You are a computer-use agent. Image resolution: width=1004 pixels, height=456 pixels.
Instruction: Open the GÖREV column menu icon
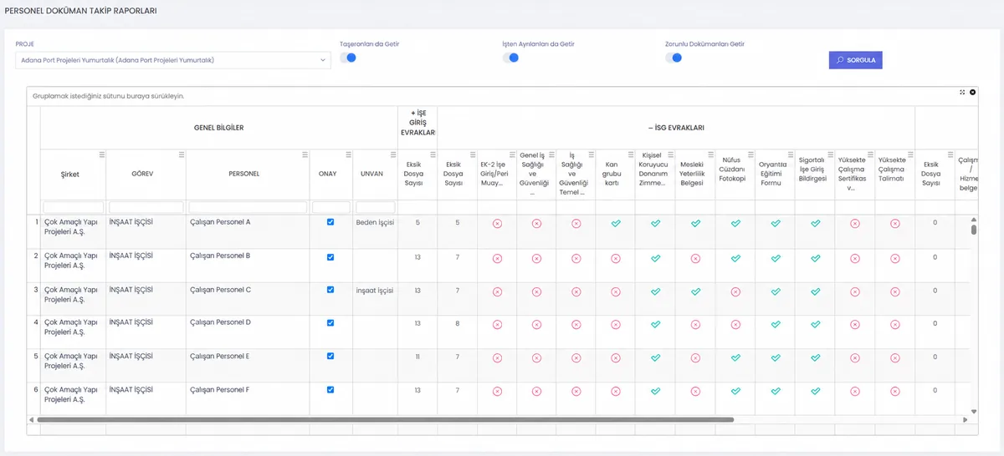click(x=182, y=155)
